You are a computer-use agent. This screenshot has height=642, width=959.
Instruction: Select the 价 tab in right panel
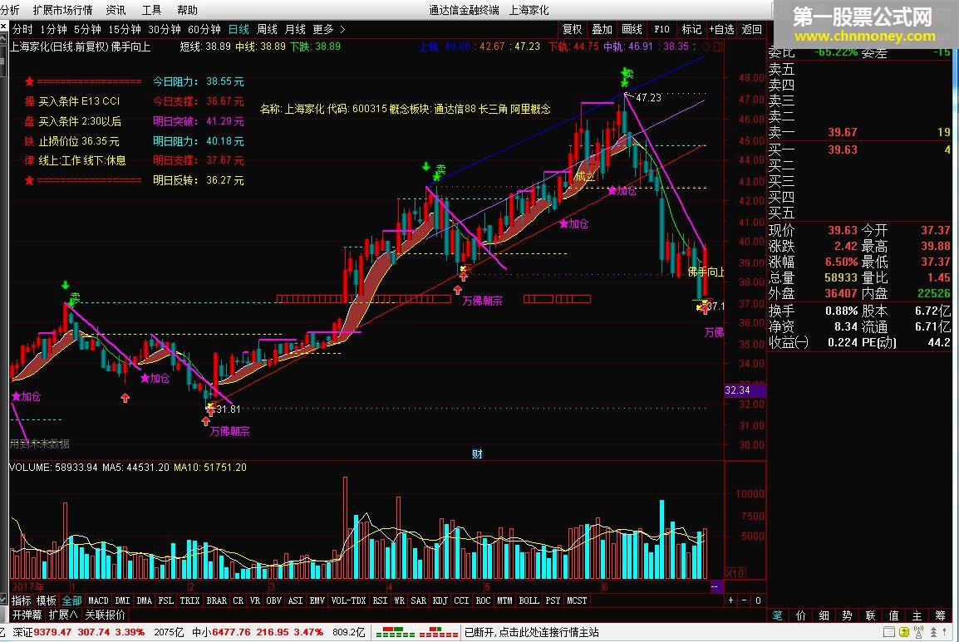point(801,615)
